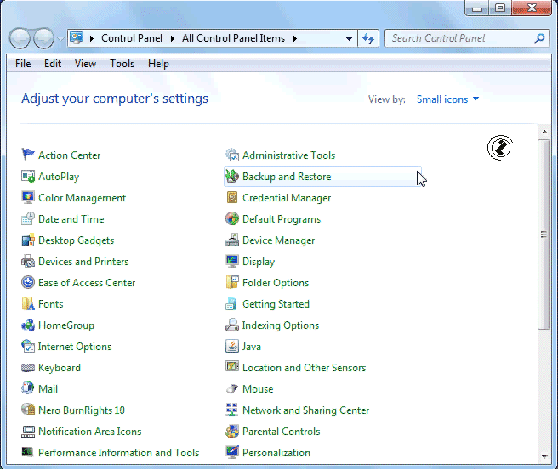Click the scrollbar down arrow
Image resolution: width=558 pixels, height=469 pixels.
(544, 456)
